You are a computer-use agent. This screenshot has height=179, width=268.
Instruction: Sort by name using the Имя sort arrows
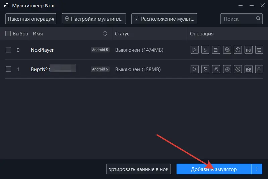coord(105,33)
